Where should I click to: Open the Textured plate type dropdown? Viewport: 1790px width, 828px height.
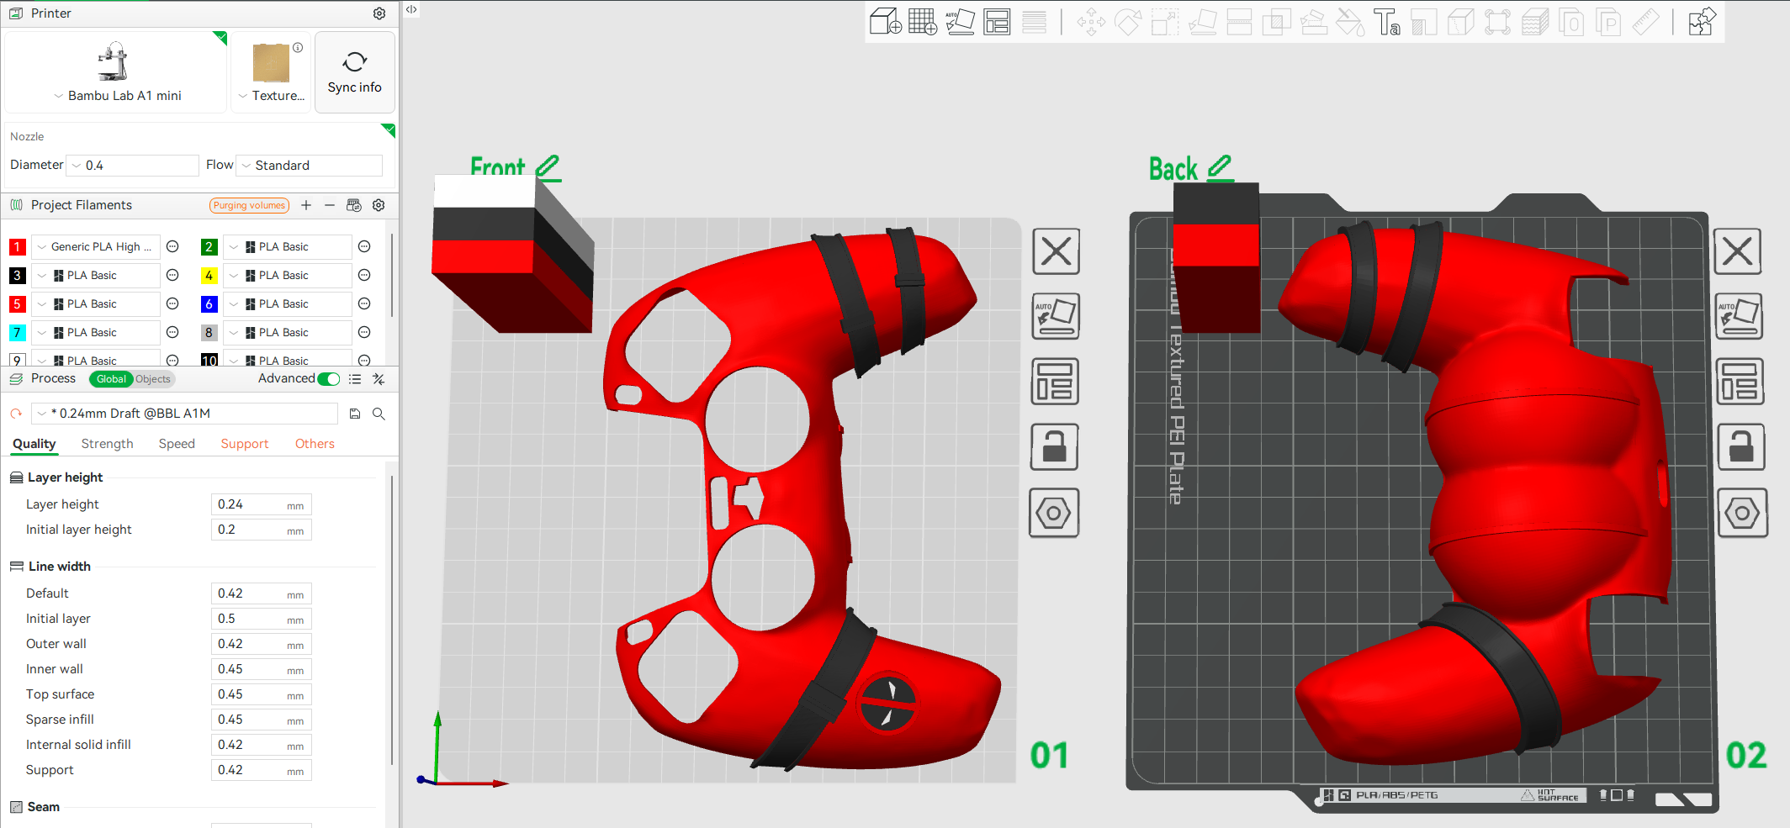pos(271,96)
